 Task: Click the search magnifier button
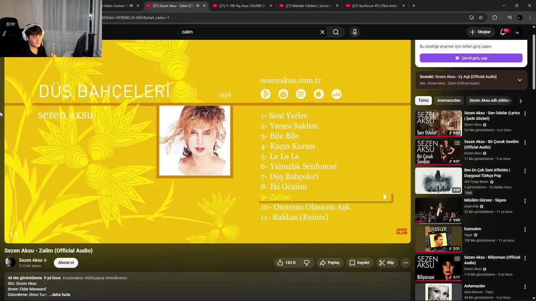click(336, 32)
